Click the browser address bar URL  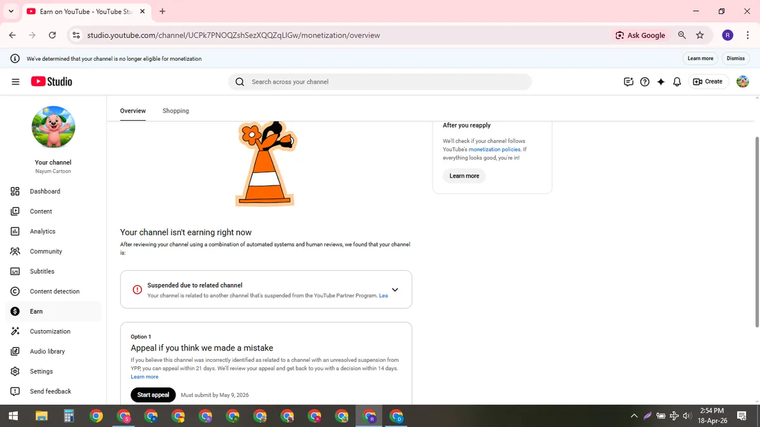click(234, 35)
